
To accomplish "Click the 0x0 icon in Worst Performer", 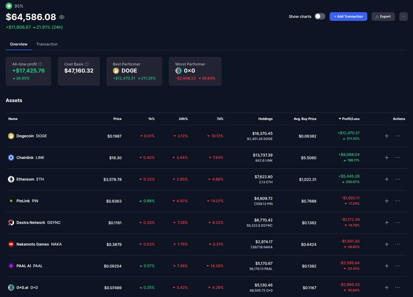I will pos(178,71).
